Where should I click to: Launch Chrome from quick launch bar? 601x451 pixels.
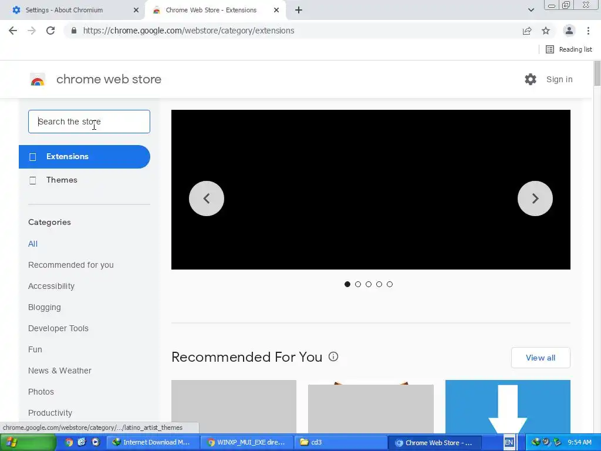[x=69, y=443]
